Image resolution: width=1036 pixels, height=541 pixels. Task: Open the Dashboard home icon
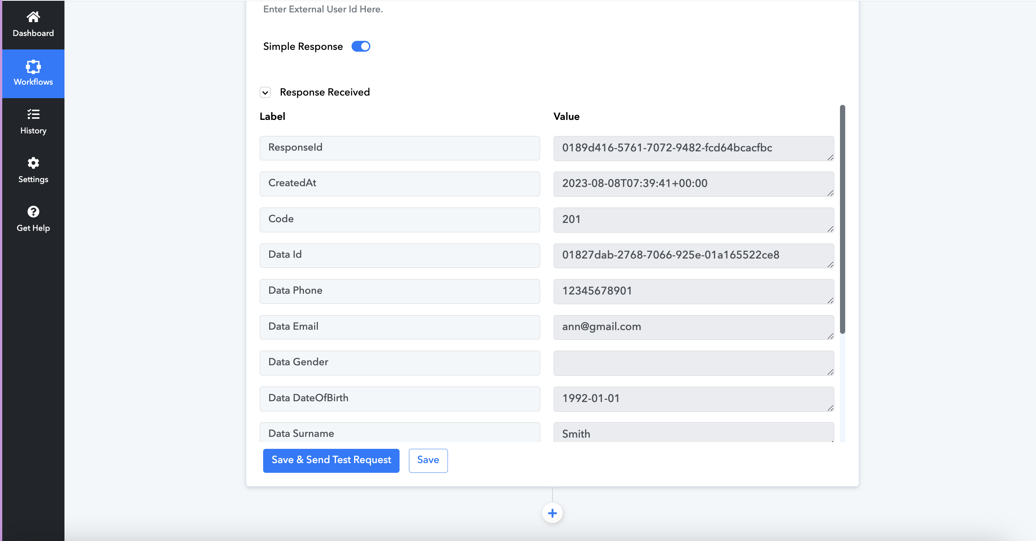[33, 17]
